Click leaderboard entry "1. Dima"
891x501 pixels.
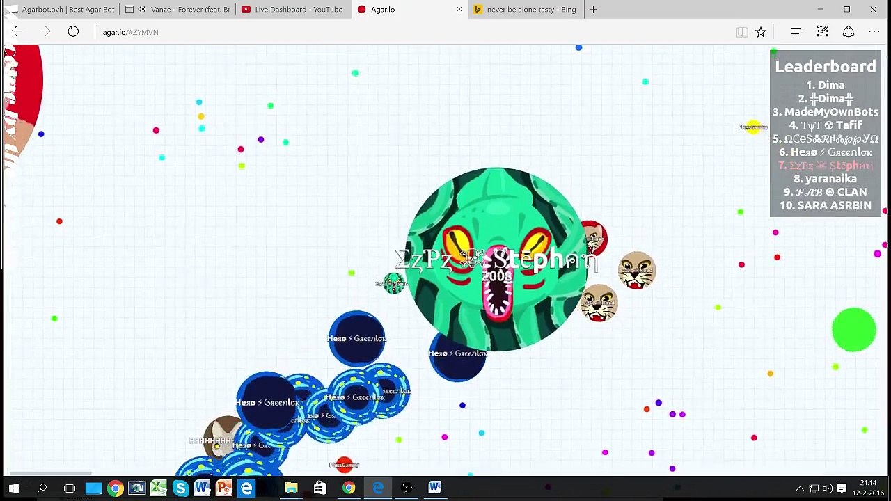(x=826, y=86)
